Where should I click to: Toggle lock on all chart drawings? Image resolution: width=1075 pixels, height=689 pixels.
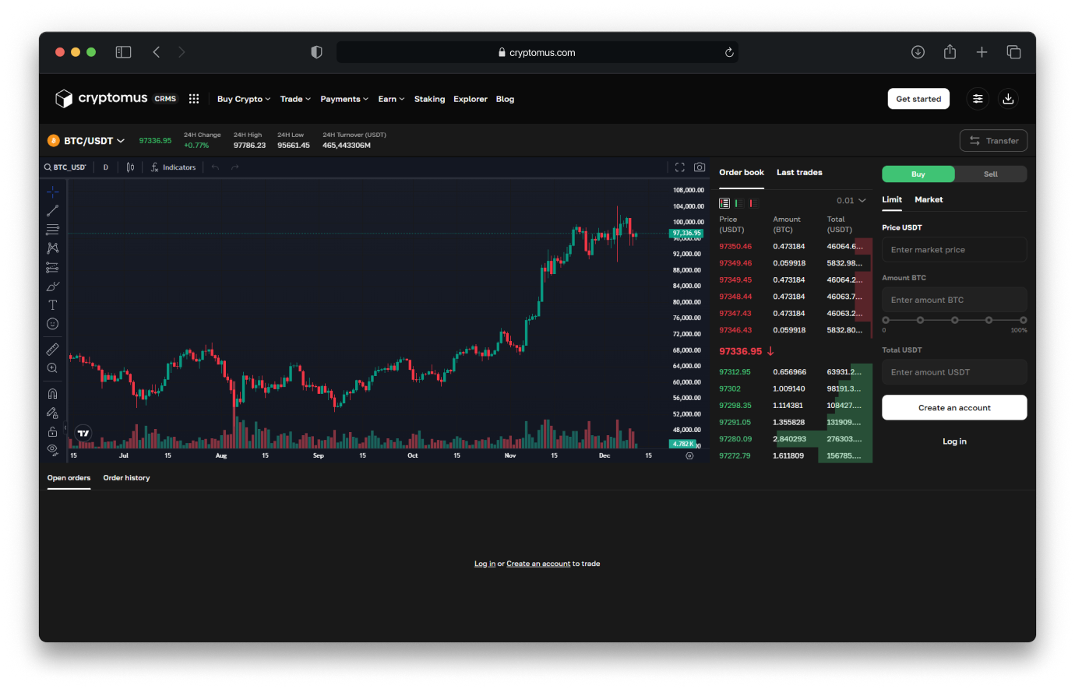(52, 431)
